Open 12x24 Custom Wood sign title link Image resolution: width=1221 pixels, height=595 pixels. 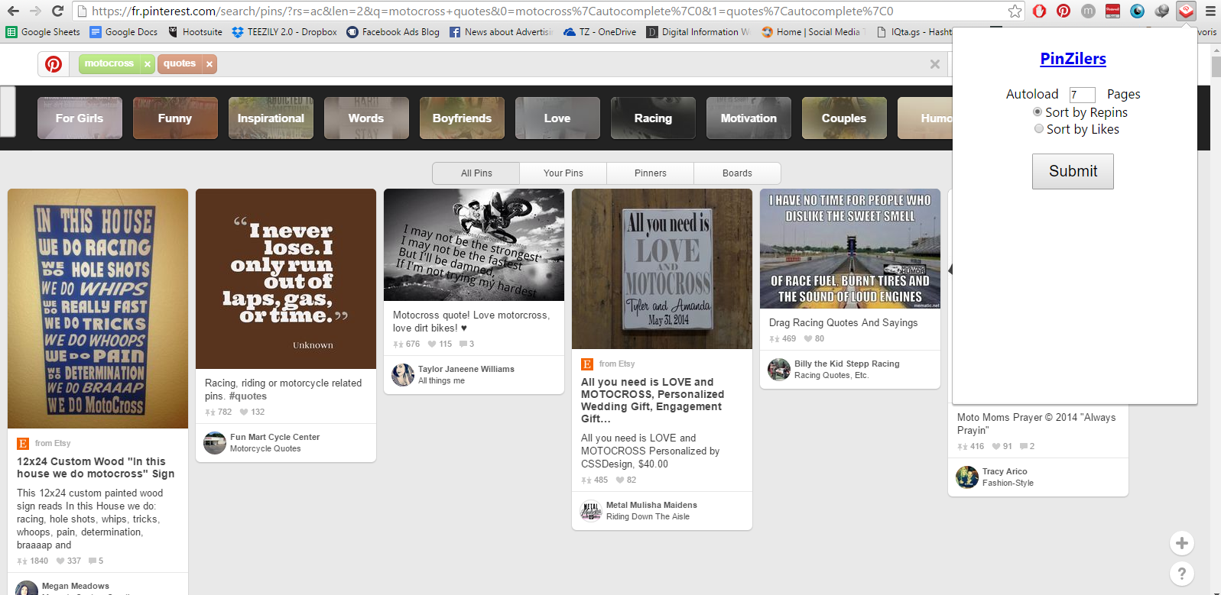pyautogui.click(x=96, y=467)
